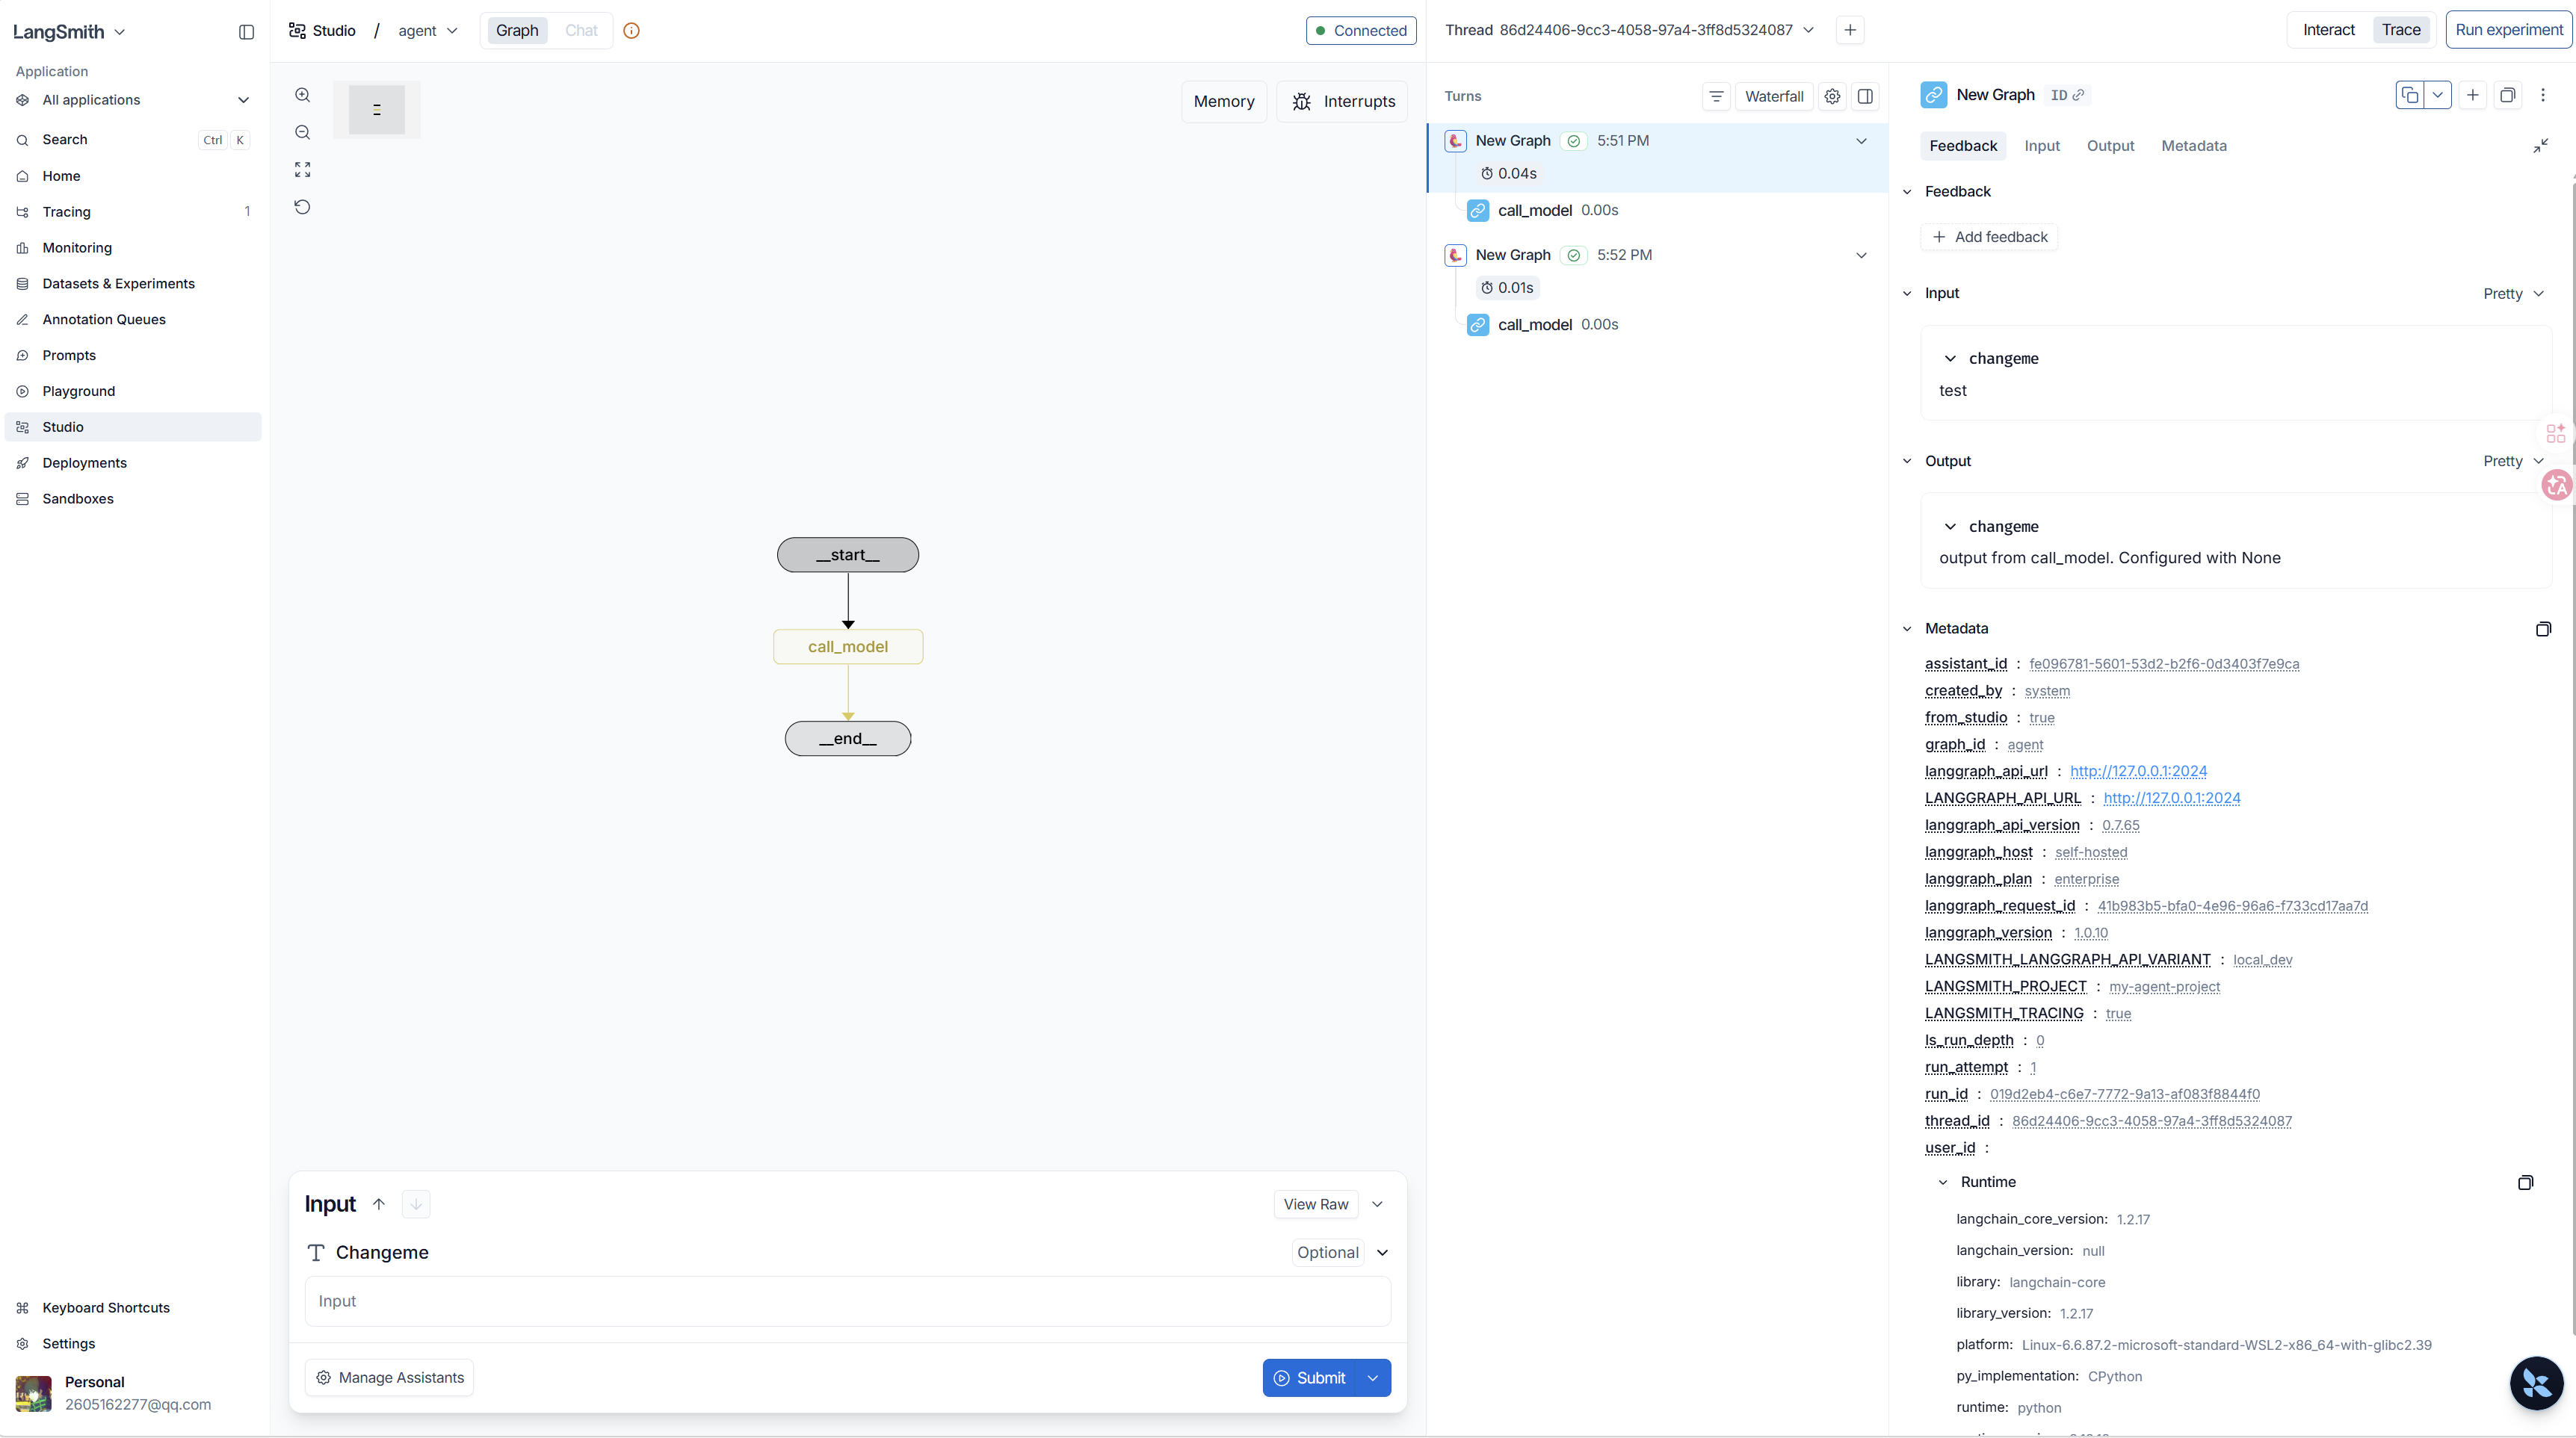Open turns settings gear icon

tap(1832, 96)
